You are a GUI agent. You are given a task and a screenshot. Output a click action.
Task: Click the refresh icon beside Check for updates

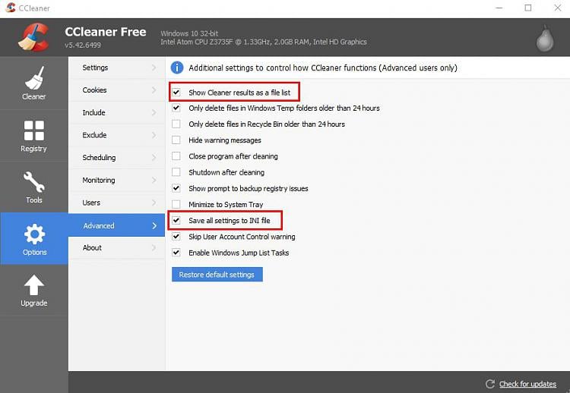click(x=489, y=384)
